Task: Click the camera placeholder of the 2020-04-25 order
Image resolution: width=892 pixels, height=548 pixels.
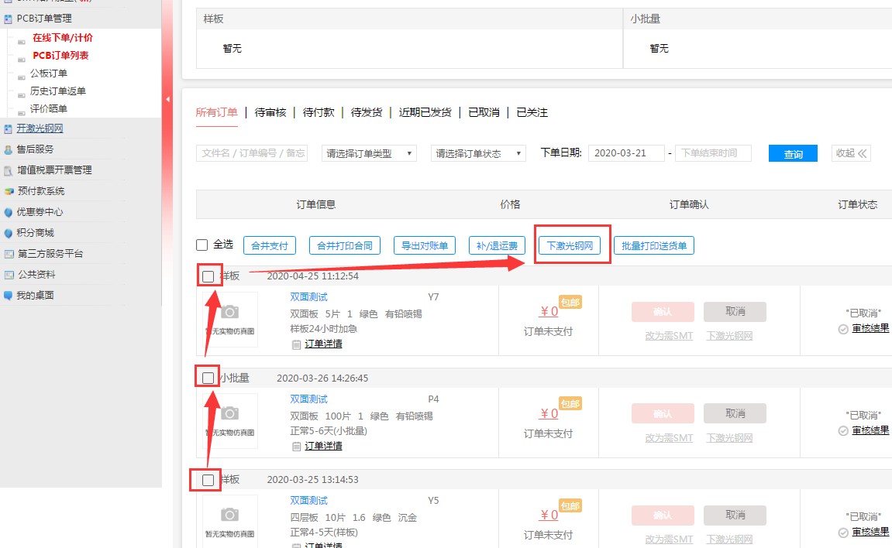Action: pyautogui.click(x=229, y=312)
